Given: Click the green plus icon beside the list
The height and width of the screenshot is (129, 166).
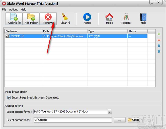Looking at the screenshot, I should [159, 34].
